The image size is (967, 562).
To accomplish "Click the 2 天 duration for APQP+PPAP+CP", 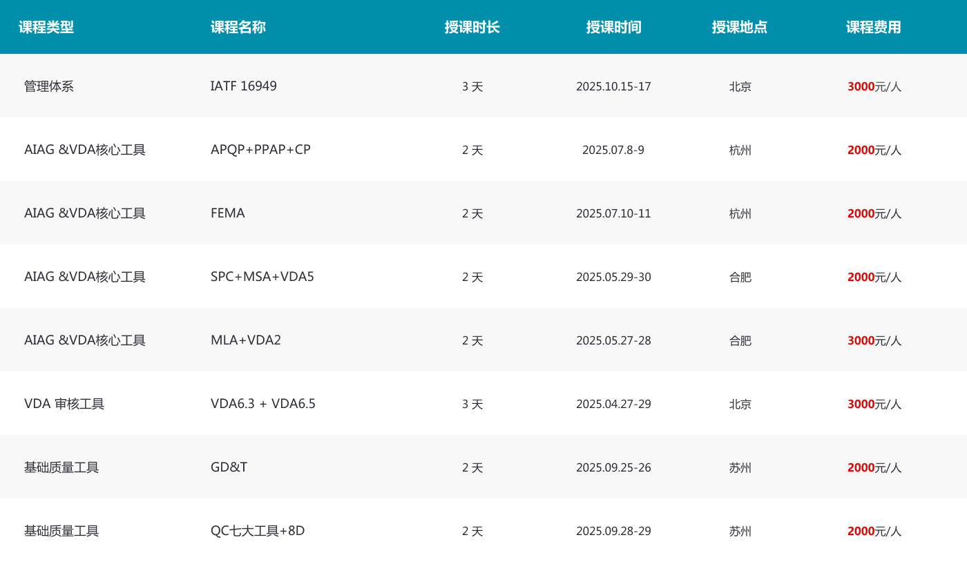I will tap(472, 151).
